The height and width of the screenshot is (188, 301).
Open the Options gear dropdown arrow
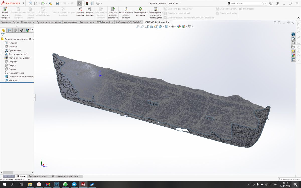[x=101, y=4]
